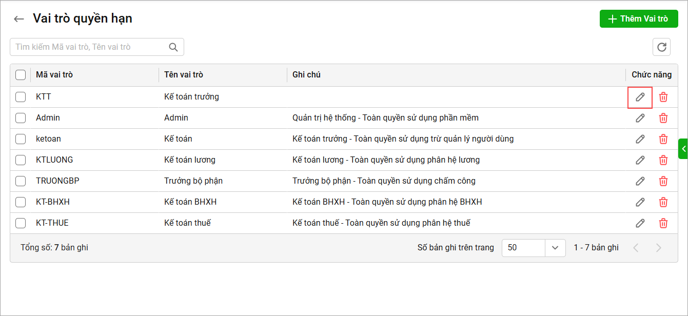Tick the checkbox for KTLUONG row
Screen dimensions: 688x316
tap(21, 160)
